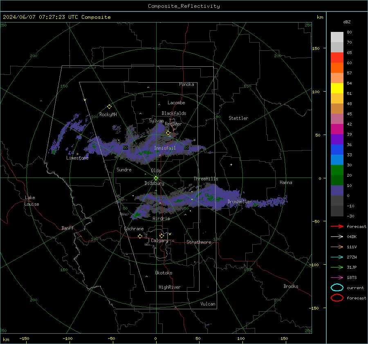Click the radar center diamond near Didsbury

(156, 178)
